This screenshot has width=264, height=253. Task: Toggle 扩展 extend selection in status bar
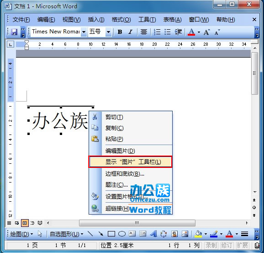242,245
